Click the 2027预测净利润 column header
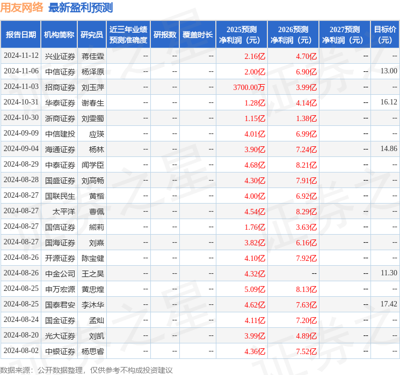400x375 pixels. (x=345, y=35)
